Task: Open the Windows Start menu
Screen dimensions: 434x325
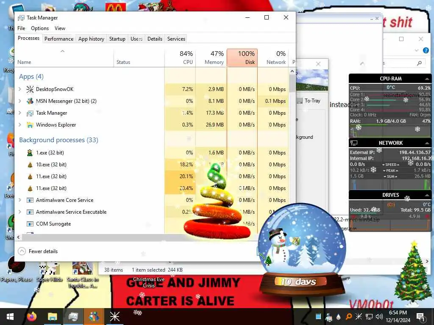Action: 10,317
